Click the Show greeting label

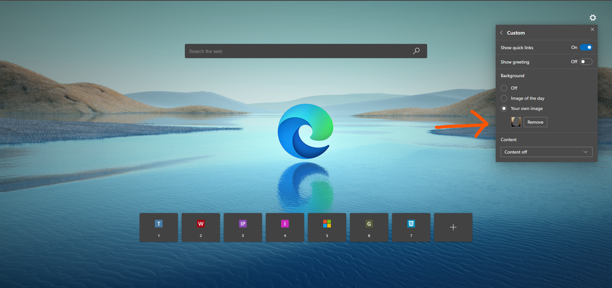515,62
